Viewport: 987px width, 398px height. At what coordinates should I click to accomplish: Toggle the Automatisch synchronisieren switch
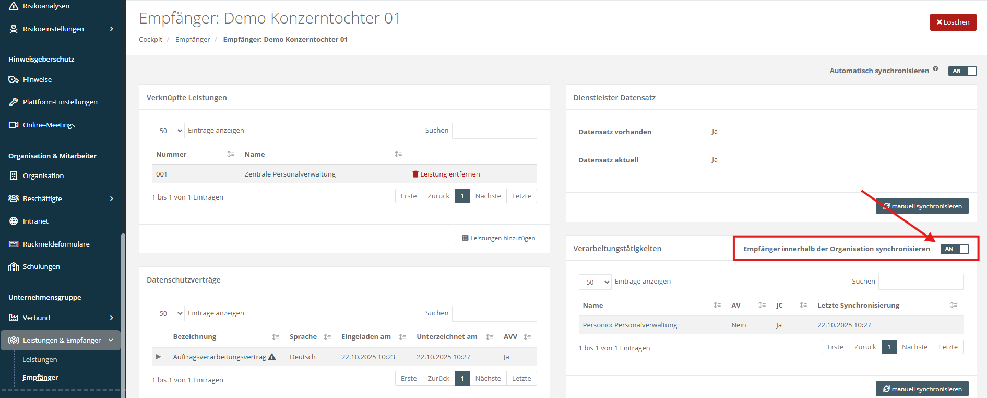click(x=962, y=71)
